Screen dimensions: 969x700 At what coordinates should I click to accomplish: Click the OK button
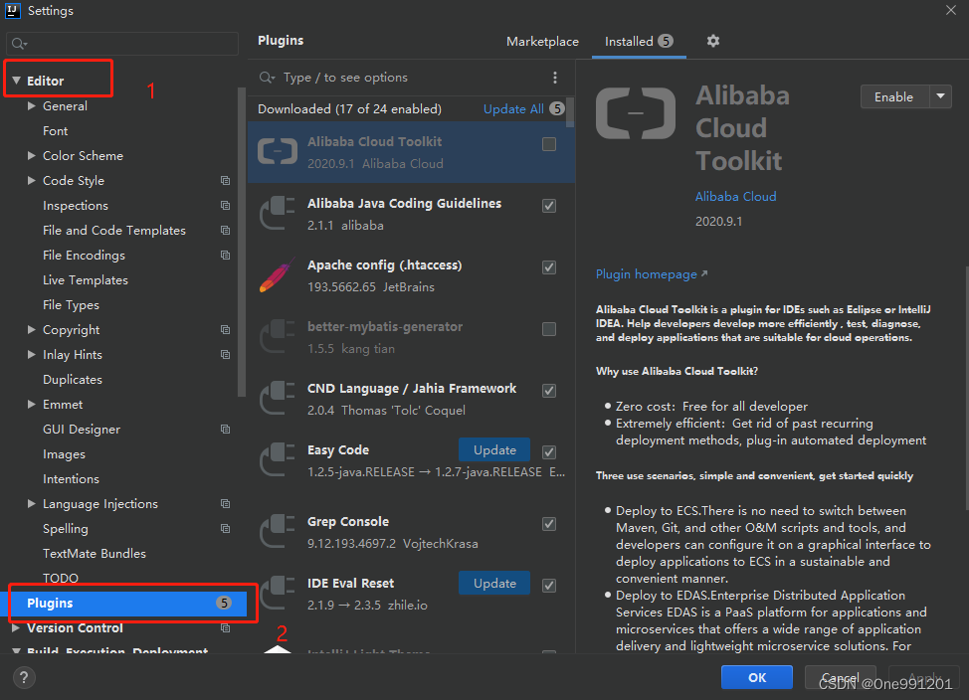[757, 677]
